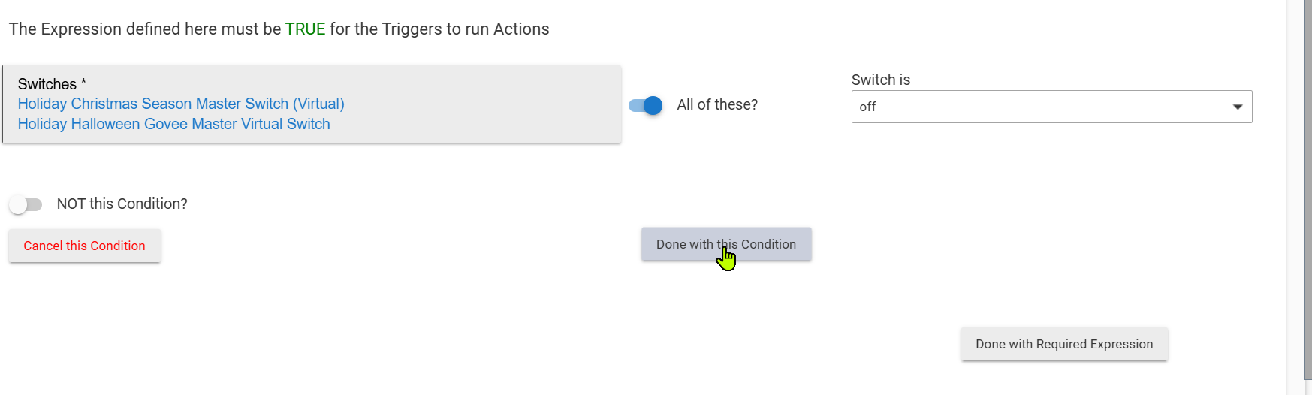Screen dimensions: 1312x395
Task: Click the "NOT this Condition?" label text
Action: 122,204
